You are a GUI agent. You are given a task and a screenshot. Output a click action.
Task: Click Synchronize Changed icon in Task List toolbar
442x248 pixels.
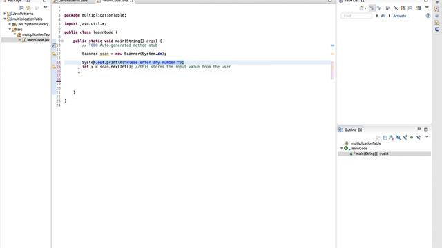pos(403,8)
